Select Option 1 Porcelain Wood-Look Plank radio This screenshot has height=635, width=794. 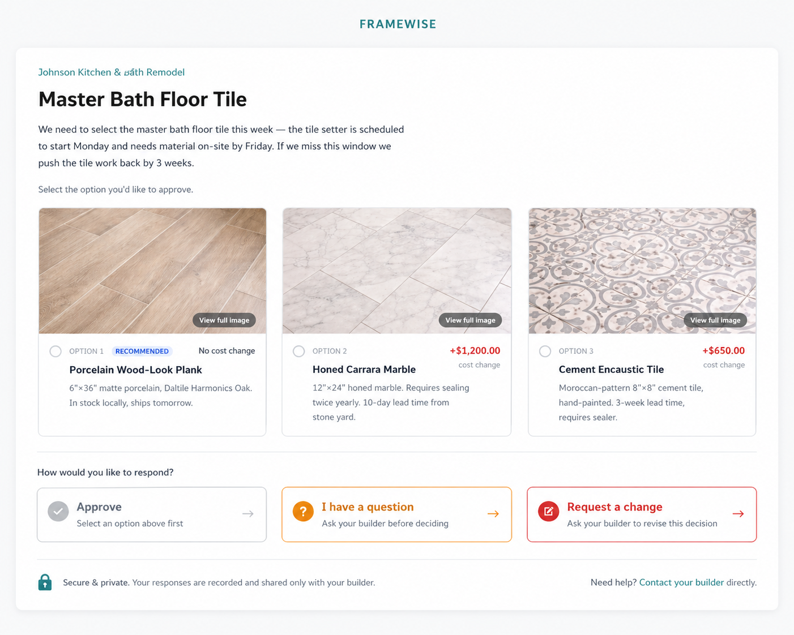pyautogui.click(x=56, y=351)
